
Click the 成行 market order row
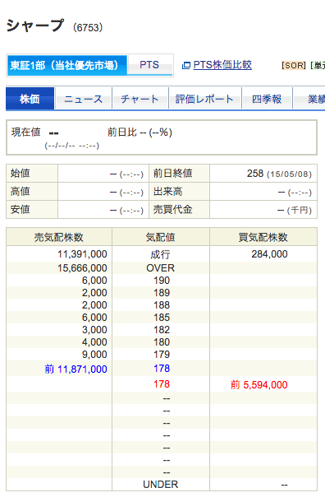(x=161, y=254)
